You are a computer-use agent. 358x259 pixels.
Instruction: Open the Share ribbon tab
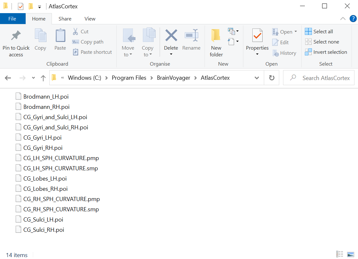(65, 19)
